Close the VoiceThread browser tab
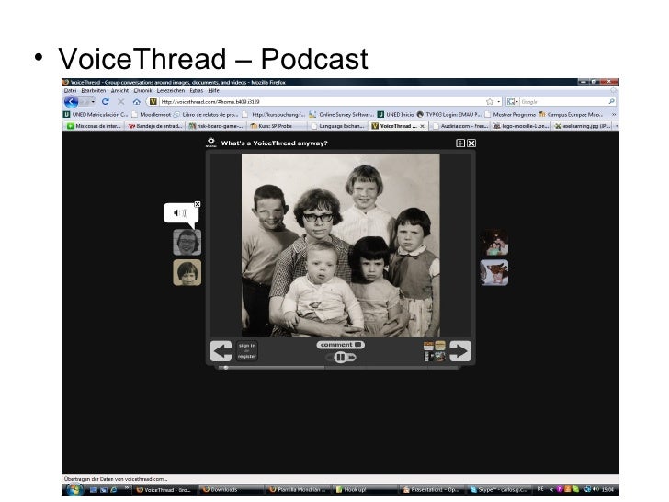Image resolution: width=669 pixels, height=502 pixels. pyautogui.click(x=423, y=126)
